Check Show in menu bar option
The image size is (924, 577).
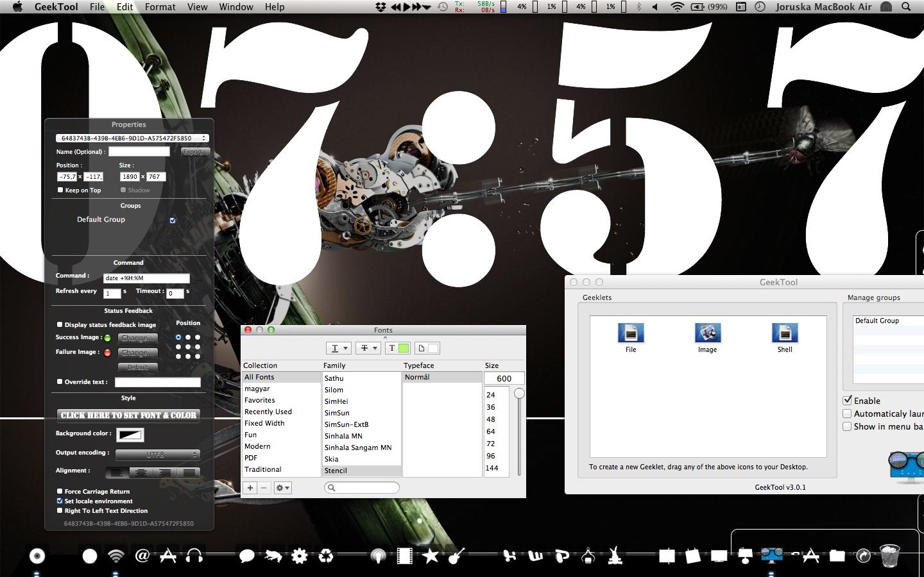pos(847,426)
